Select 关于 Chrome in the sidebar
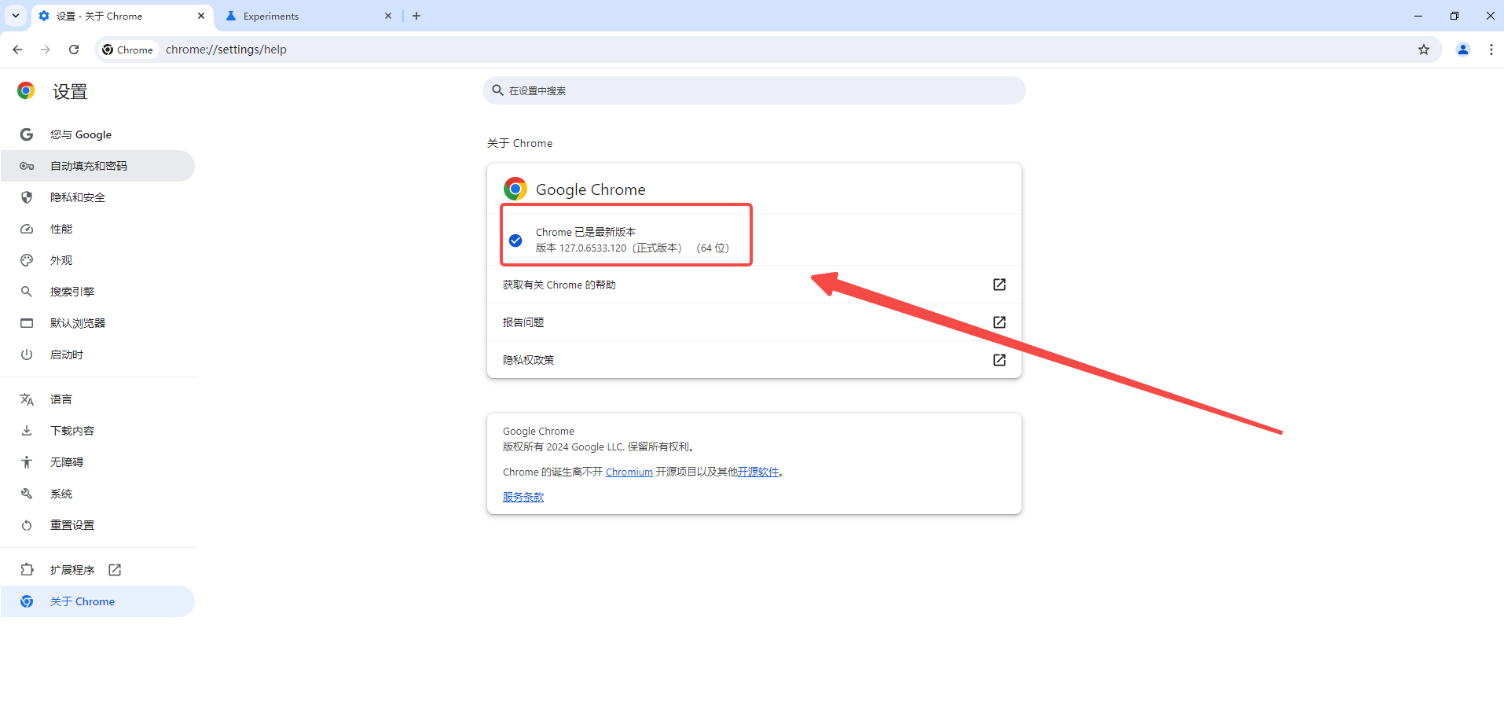 click(97, 601)
